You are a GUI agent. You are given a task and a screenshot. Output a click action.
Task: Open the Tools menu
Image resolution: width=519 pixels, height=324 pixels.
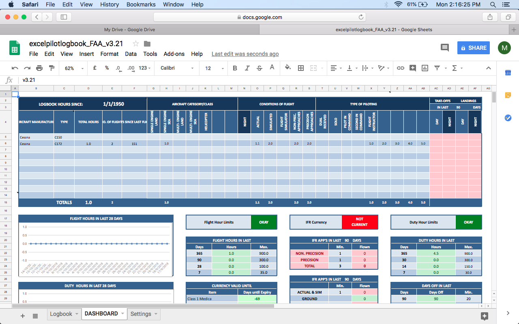coord(150,54)
